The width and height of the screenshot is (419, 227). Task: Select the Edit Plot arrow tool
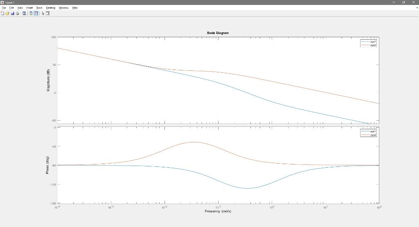click(x=43, y=13)
